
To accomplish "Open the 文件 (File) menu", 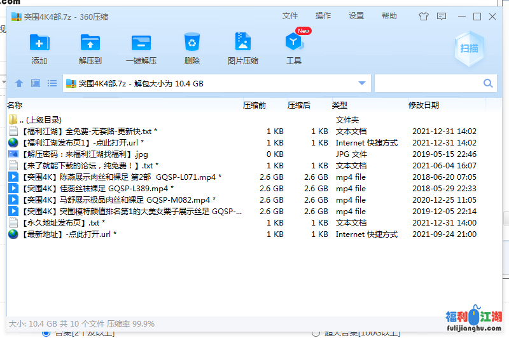I will coord(290,16).
